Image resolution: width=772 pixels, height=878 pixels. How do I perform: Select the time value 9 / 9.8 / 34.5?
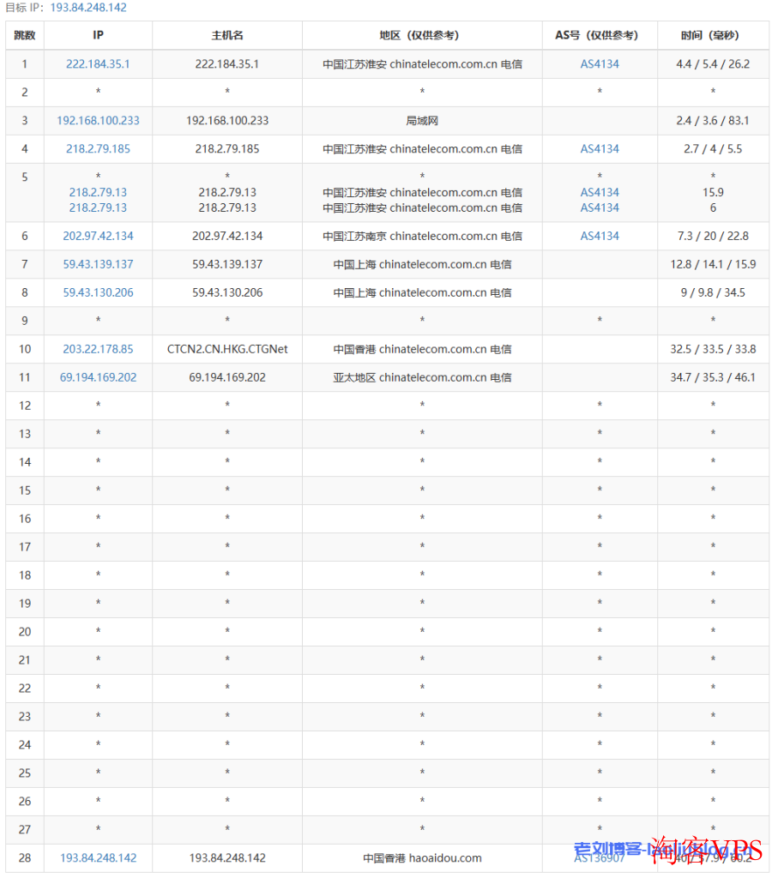pyautogui.click(x=713, y=292)
